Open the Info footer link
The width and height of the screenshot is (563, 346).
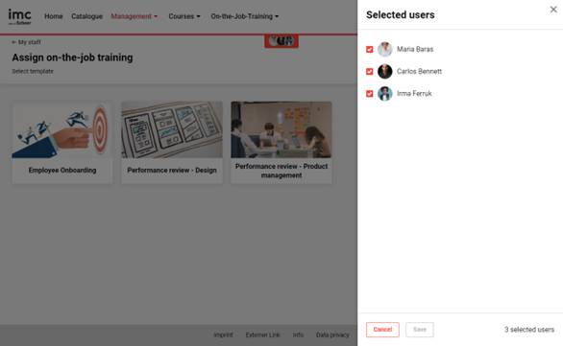(x=298, y=334)
